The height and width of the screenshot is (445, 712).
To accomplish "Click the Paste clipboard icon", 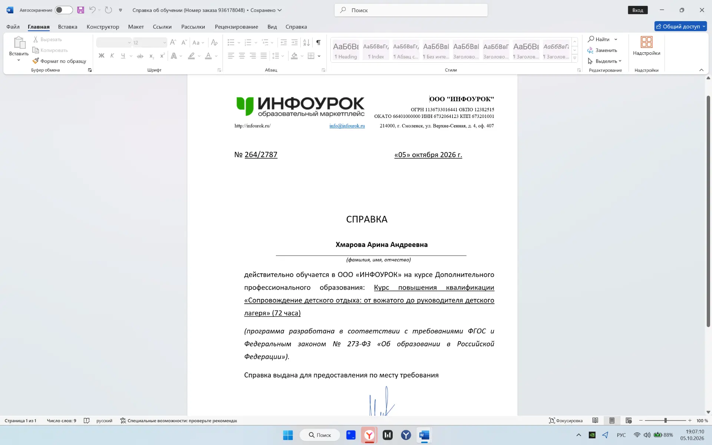I will tap(19, 43).
